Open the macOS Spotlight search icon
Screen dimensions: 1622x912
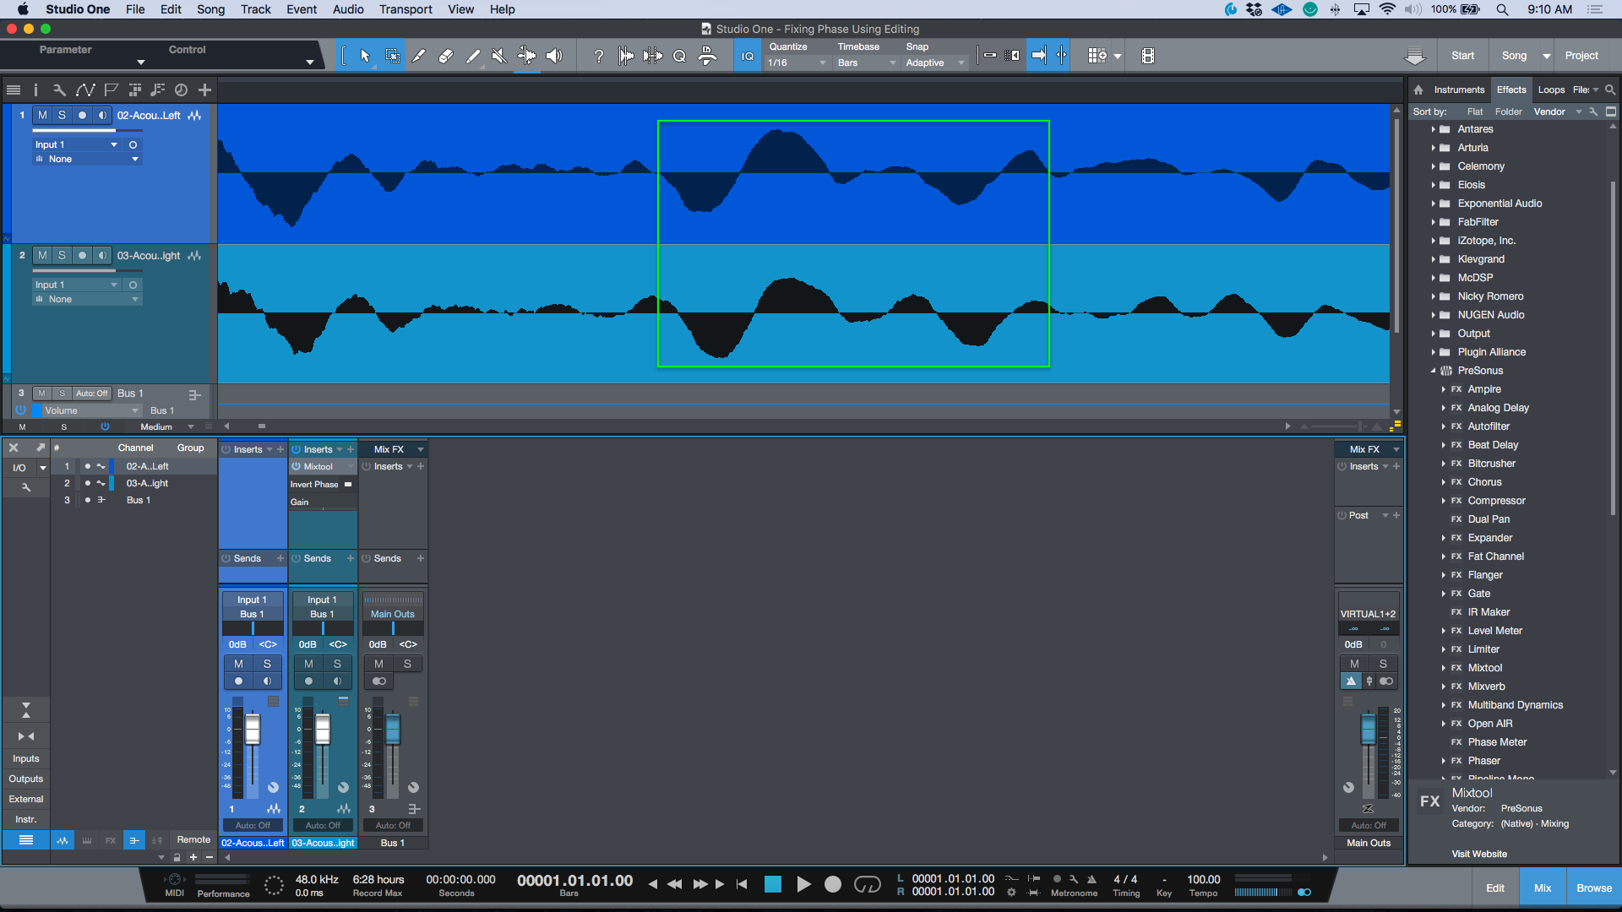[1502, 9]
